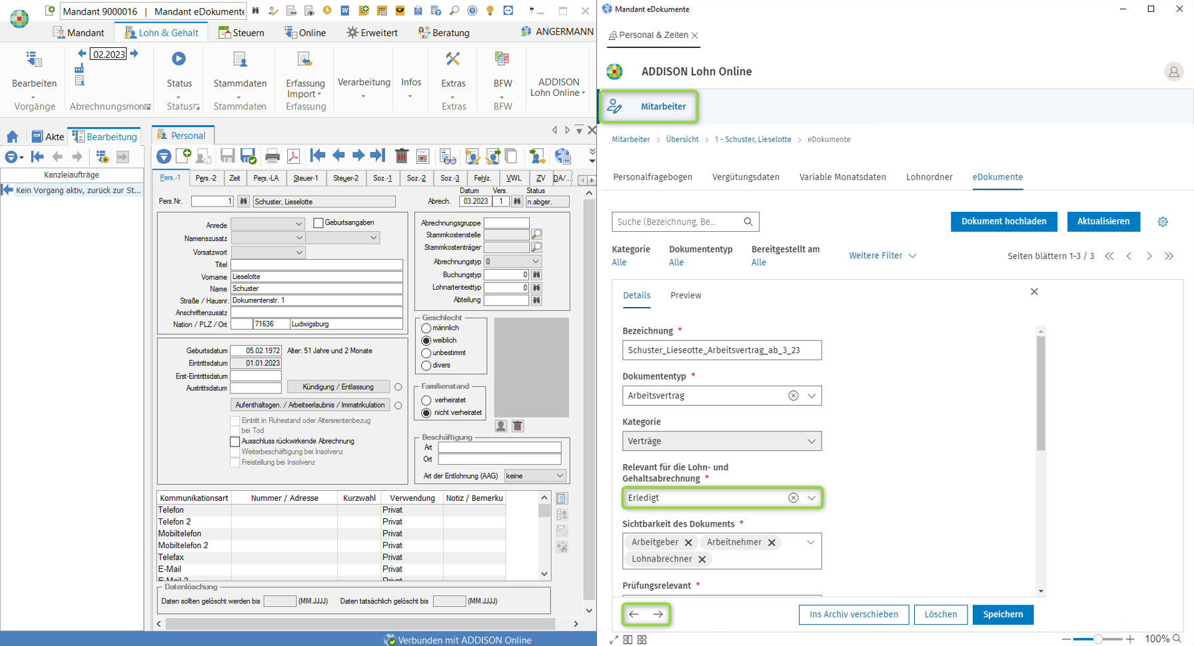Click delete photo trash icon under picture

pos(518,426)
